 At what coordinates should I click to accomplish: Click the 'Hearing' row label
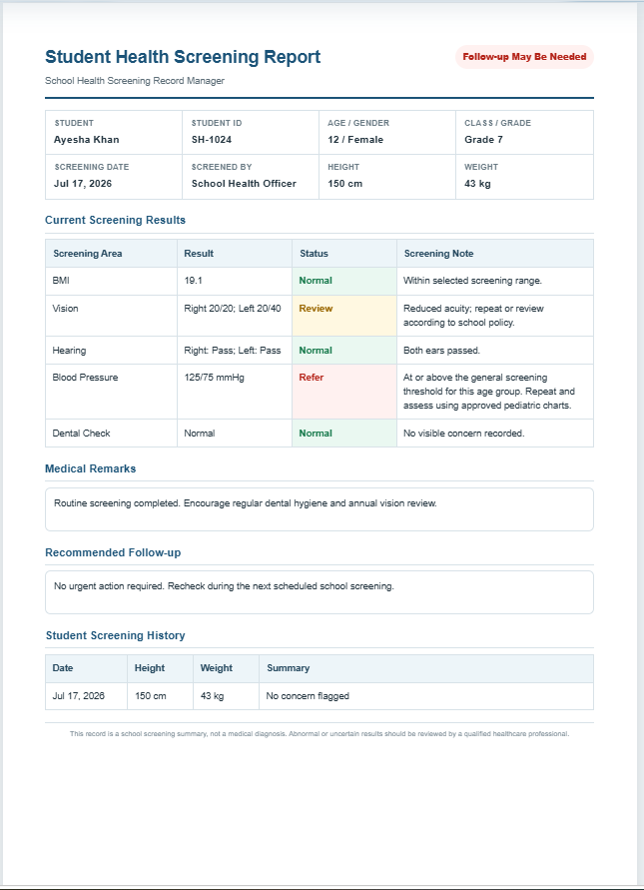point(69,351)
